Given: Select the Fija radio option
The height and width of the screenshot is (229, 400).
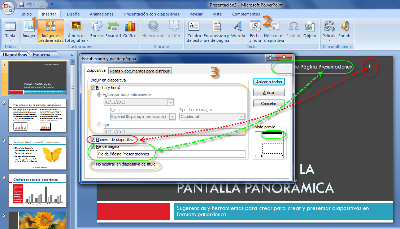Looking at the screenshot, I should (x=99, y=124).
